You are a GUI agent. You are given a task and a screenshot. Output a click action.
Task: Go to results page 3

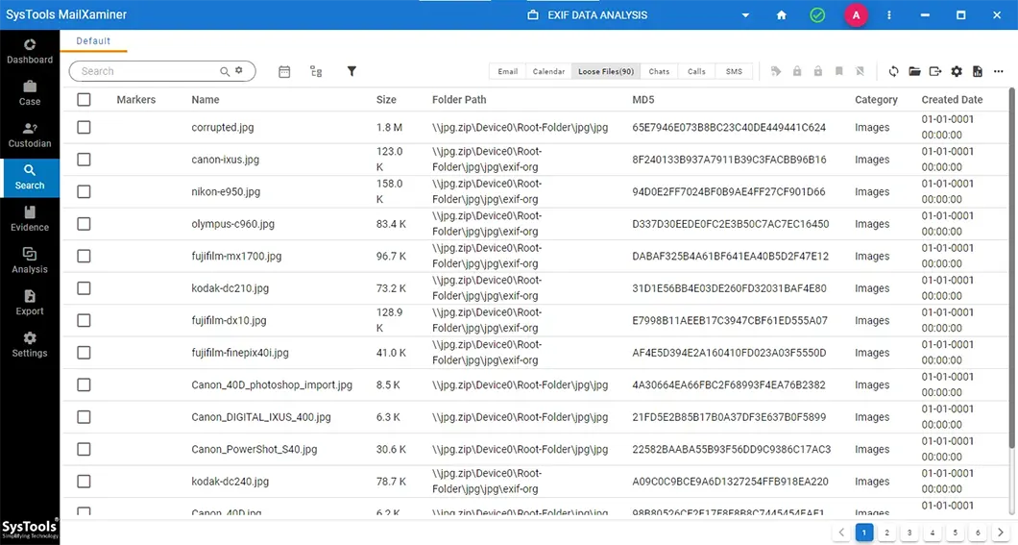tap(909, 533)
